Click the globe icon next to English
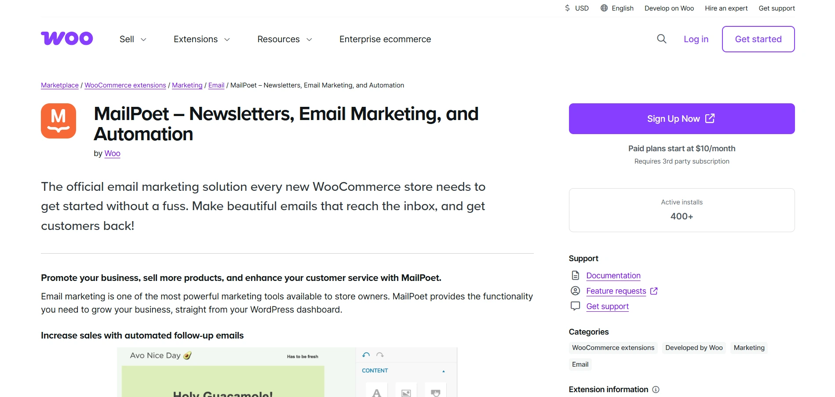 [604, 8]
